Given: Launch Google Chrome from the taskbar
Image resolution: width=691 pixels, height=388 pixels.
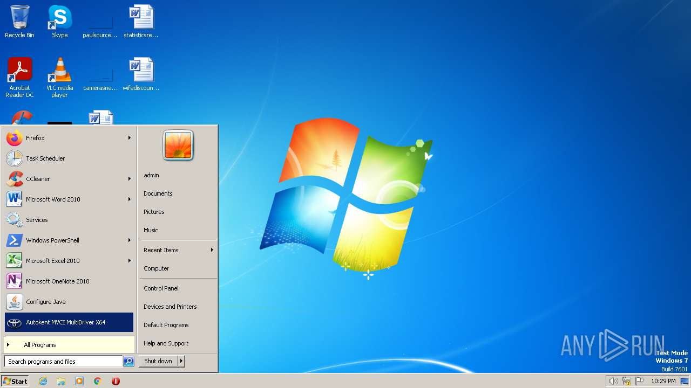Looking at the screenshot, I should pos(98,381).
